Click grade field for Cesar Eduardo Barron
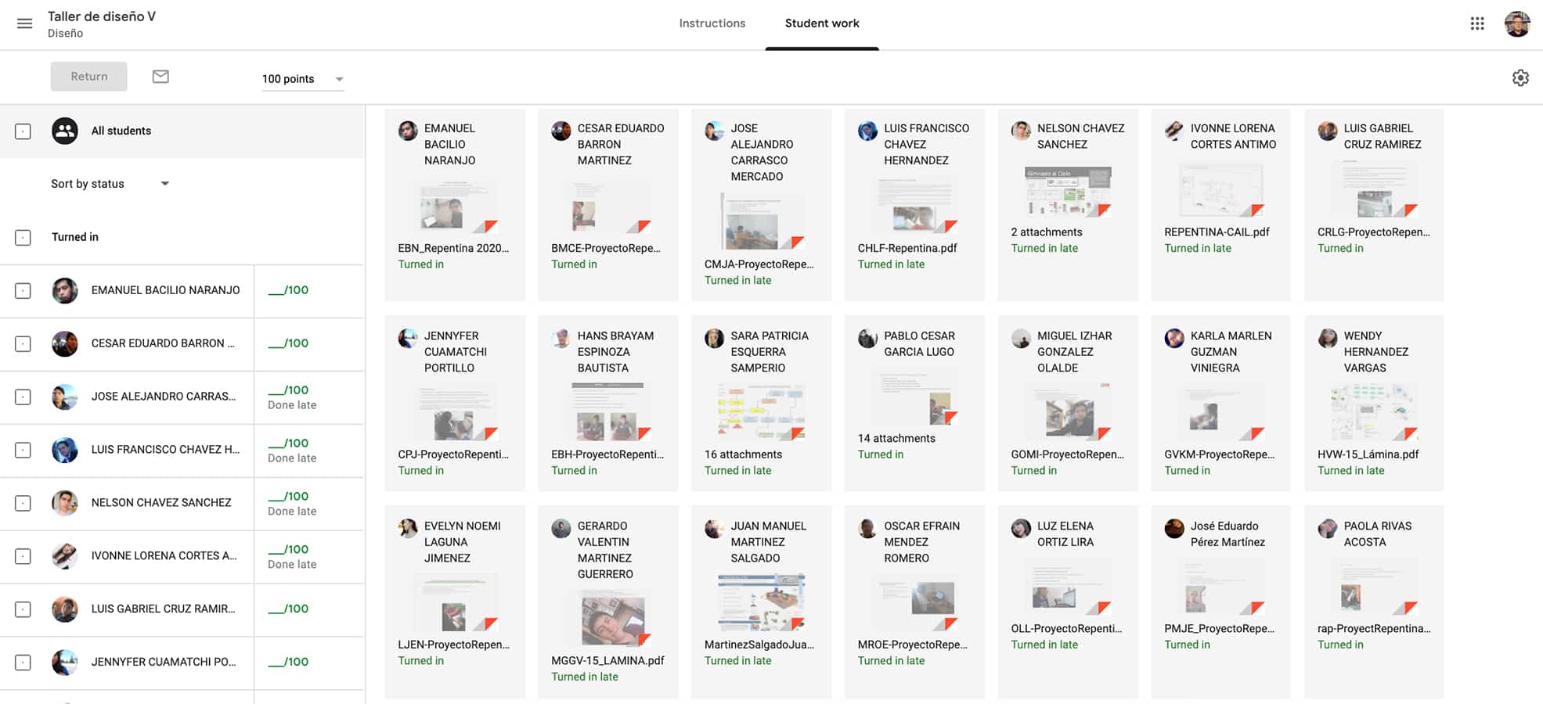Screen dimensions: 1543x704 click(288, 343)
